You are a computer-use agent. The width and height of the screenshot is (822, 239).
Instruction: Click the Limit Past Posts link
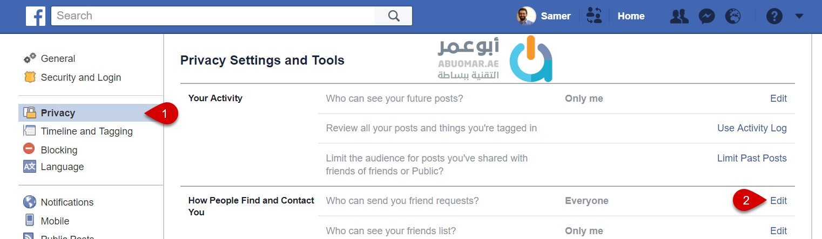click(752, 158)
